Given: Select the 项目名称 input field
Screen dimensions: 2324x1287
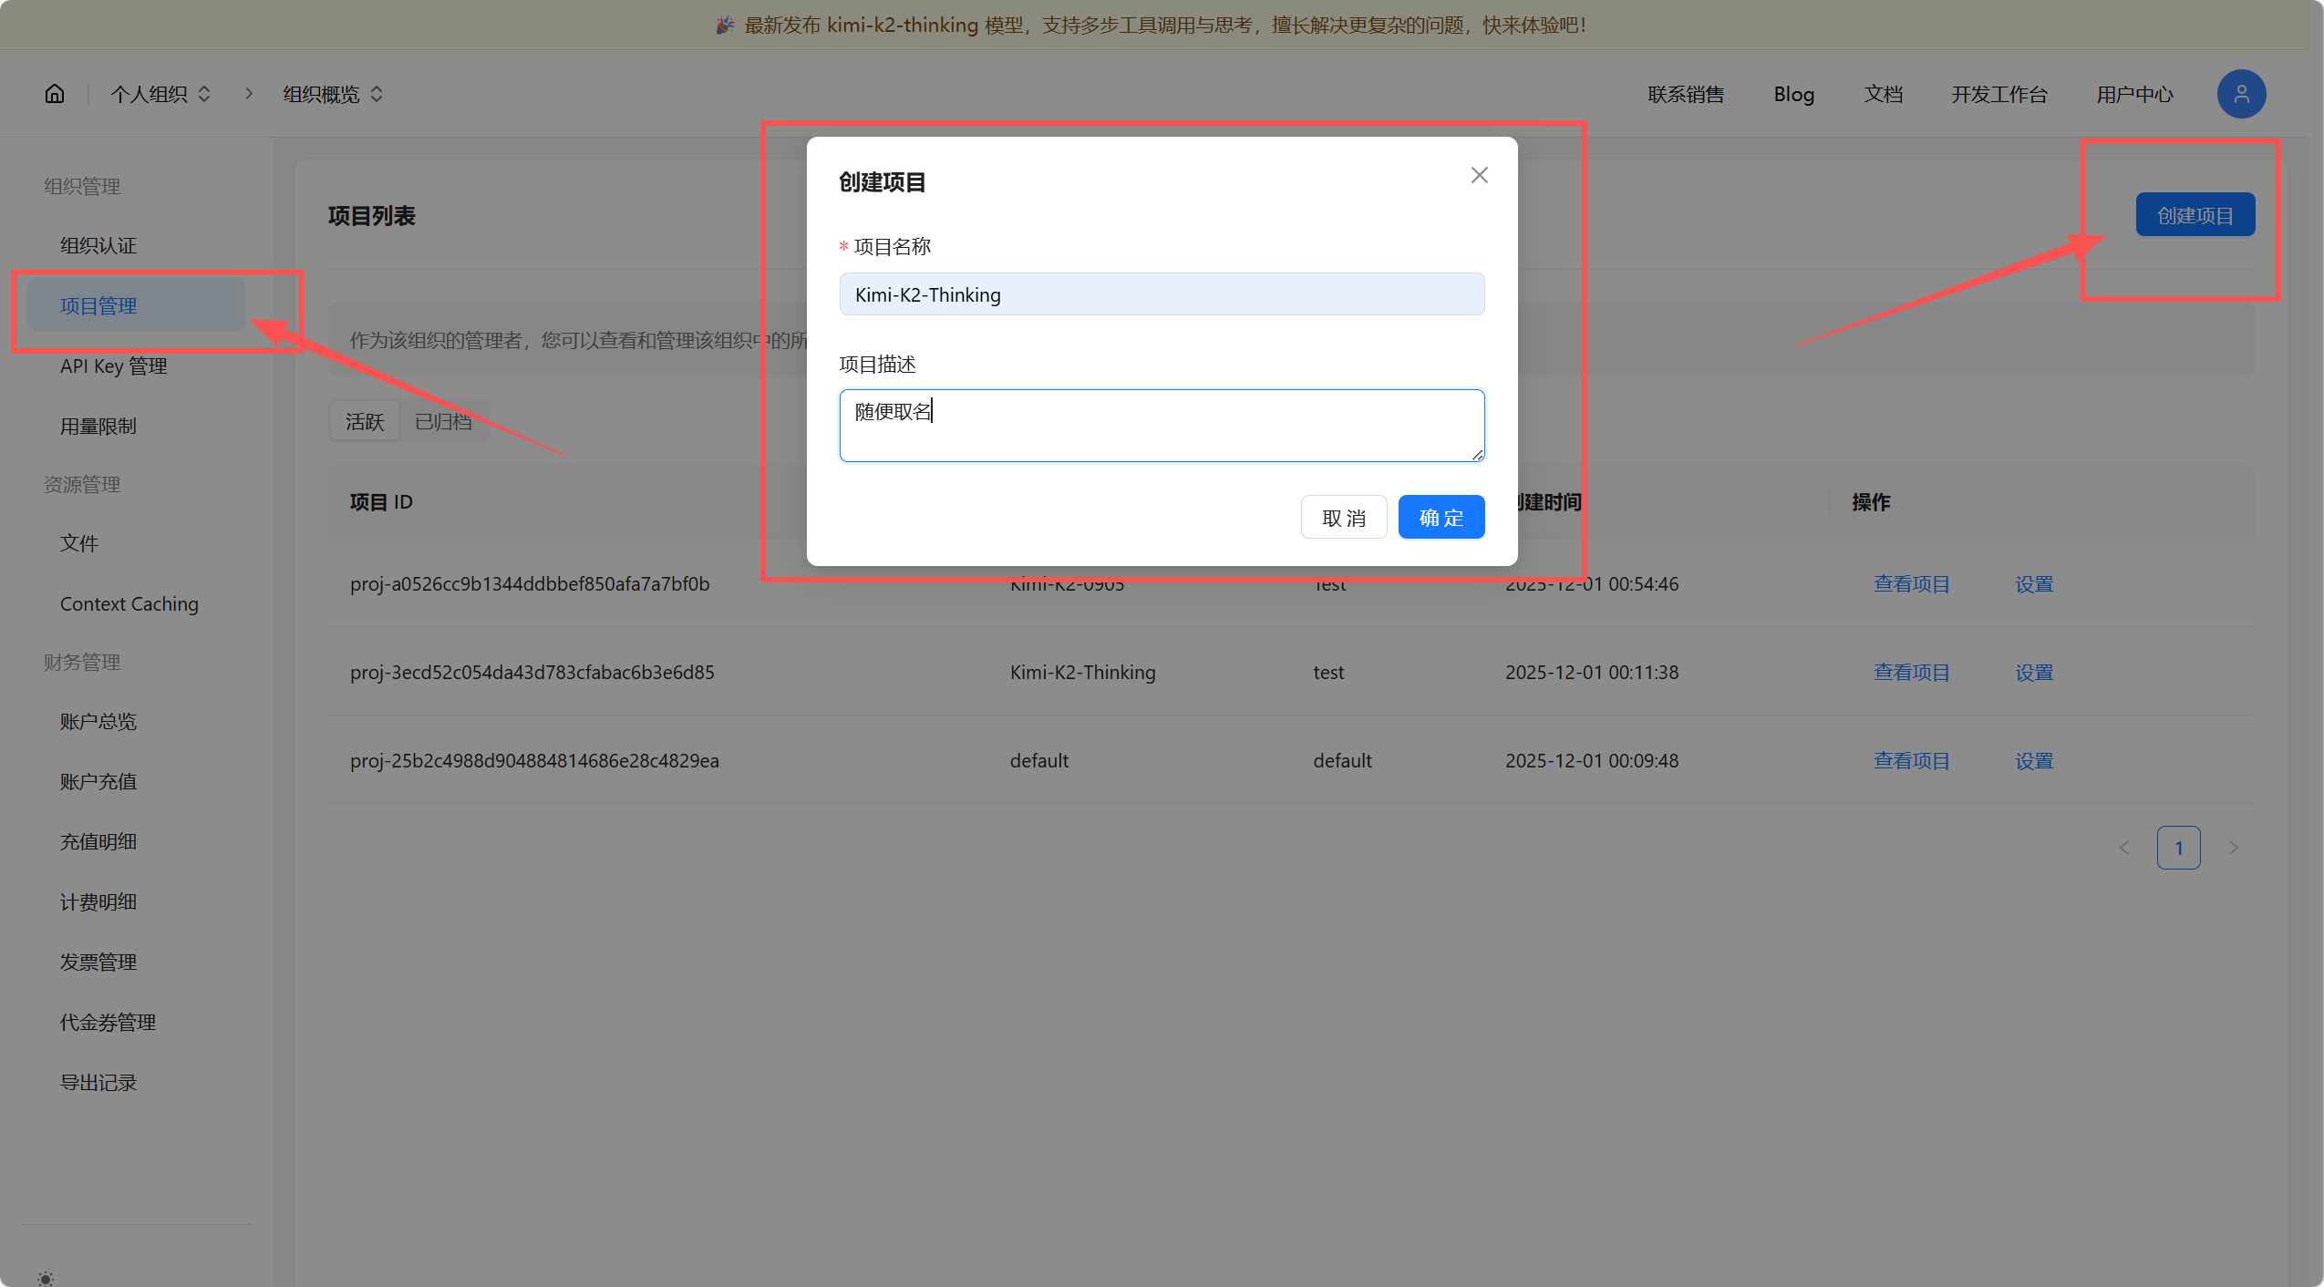Looking at the screenshot, I should [x=1161, y=293].
